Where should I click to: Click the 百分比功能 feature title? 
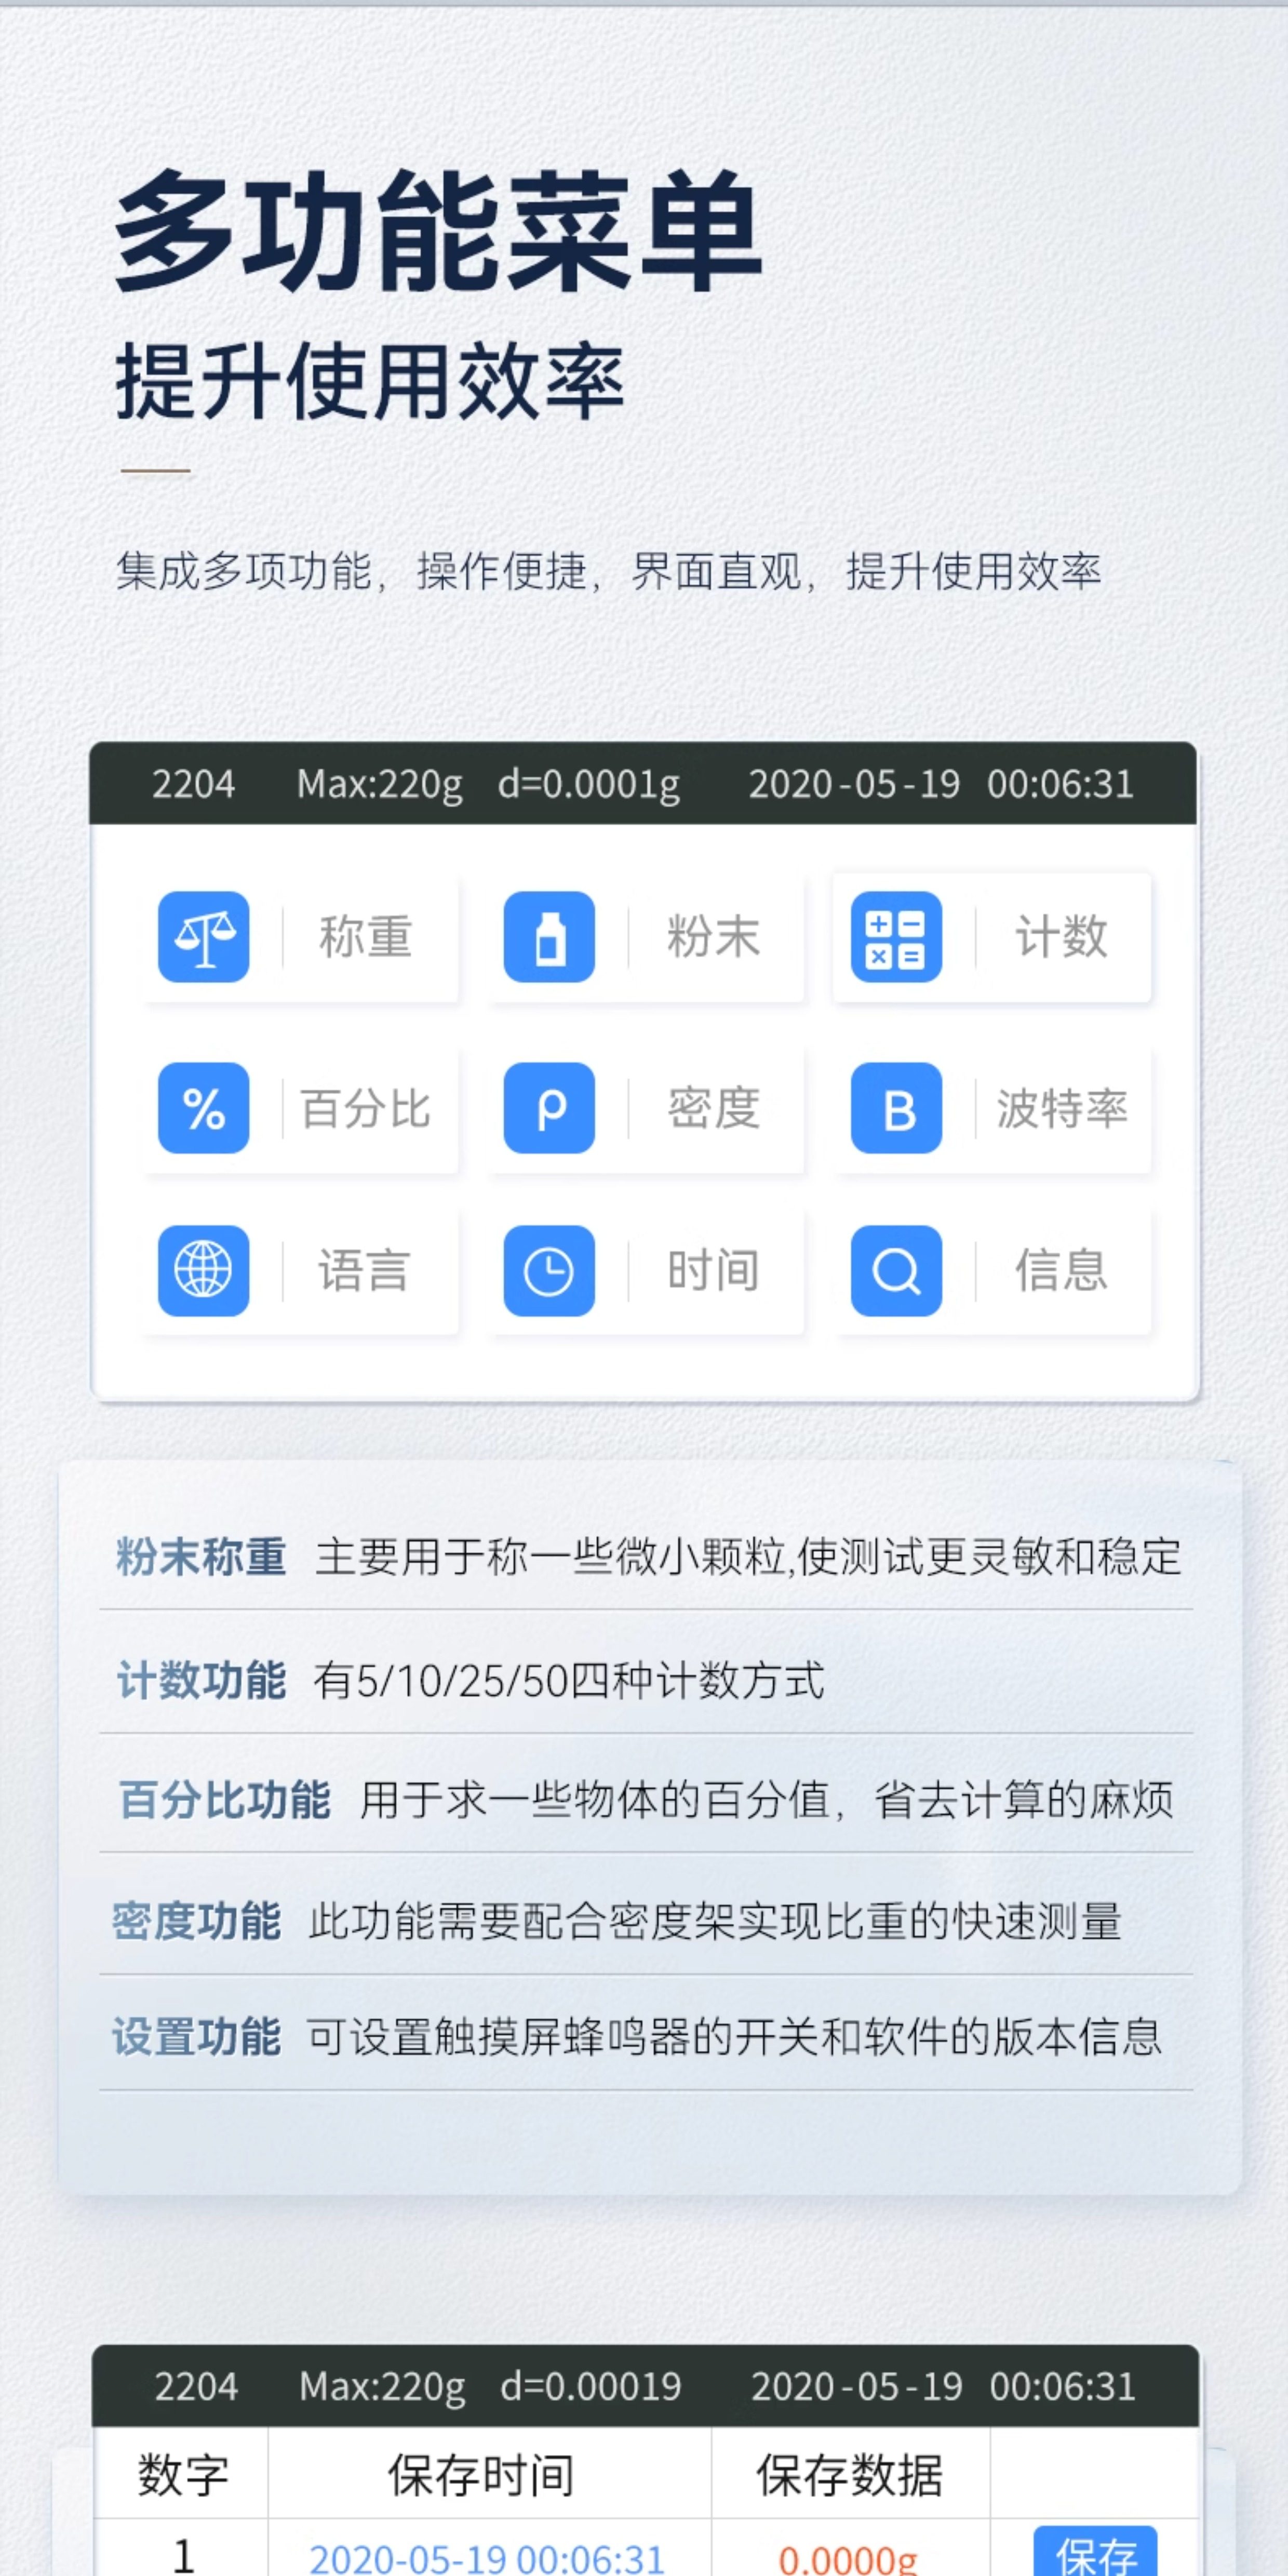[x=224, y=1800]
